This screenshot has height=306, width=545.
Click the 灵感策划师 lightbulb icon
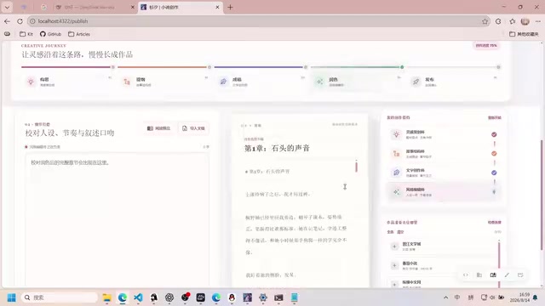tap(396, 134)
